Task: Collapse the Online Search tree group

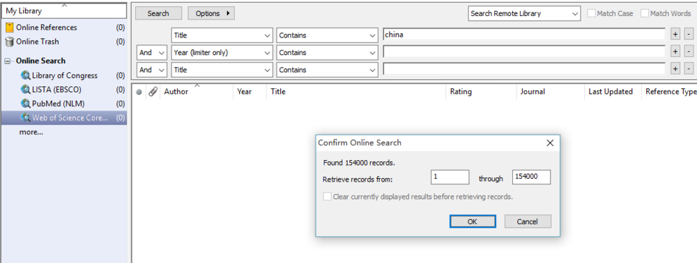Action: pos(7,61)
